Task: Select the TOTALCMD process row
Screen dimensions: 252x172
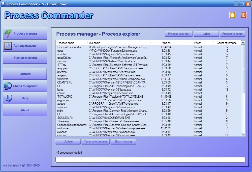Action: coord(148,97)
